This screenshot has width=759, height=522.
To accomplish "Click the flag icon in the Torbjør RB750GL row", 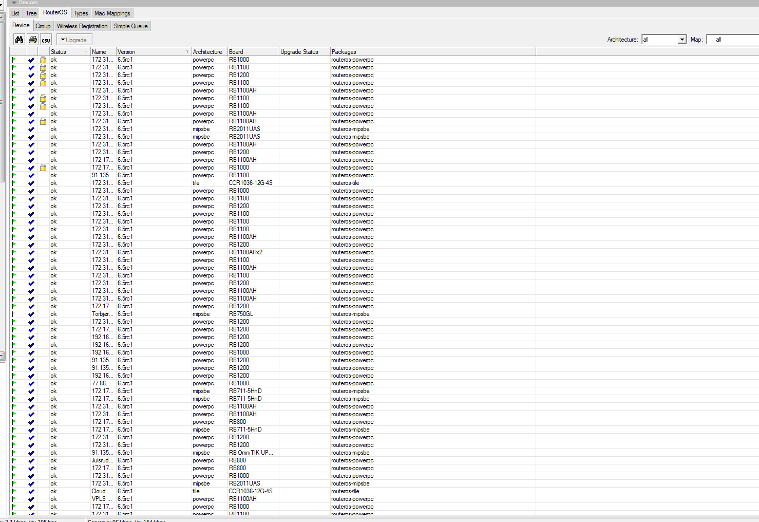I will [x=14, y=314].
